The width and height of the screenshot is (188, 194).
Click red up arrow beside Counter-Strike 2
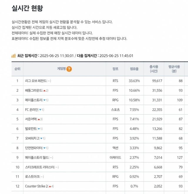(50, 186)
